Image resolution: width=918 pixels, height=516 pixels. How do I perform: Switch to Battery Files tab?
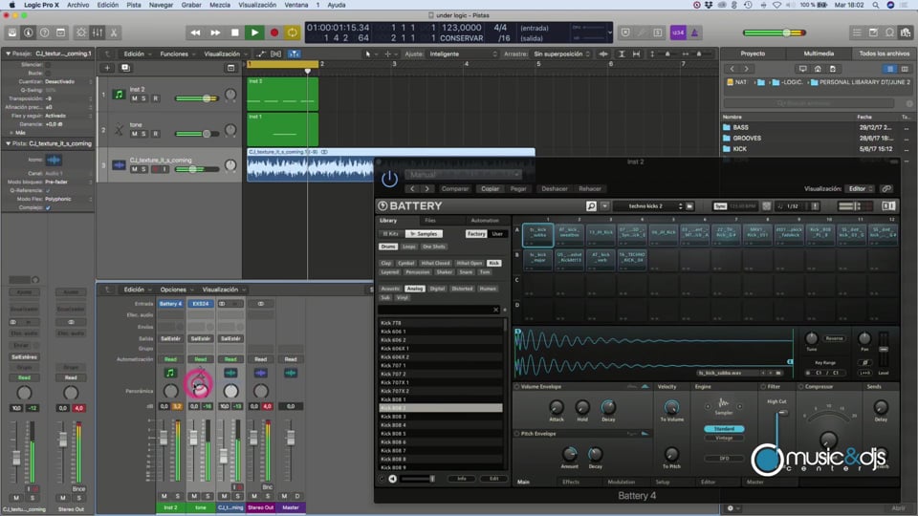430,221
